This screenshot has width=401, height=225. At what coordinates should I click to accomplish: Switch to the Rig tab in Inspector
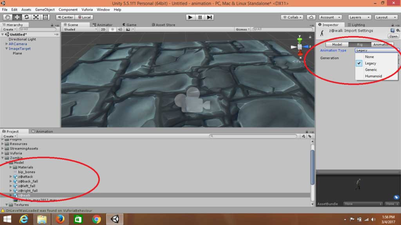[x=359, y=44]
